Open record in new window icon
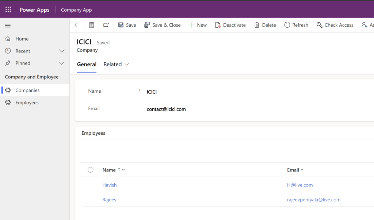This screenshot has width=374, height=220. point(106,25)
